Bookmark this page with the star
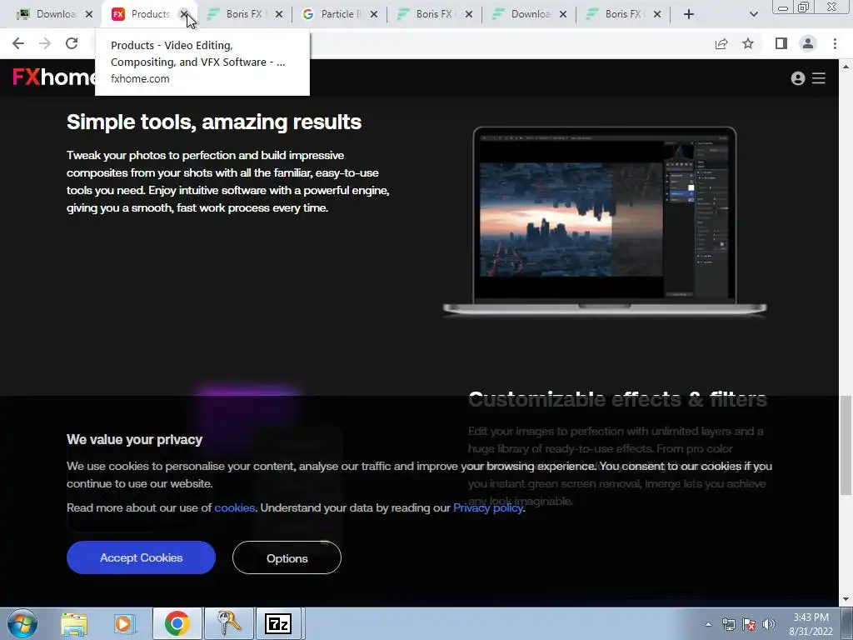 [748, 43]
